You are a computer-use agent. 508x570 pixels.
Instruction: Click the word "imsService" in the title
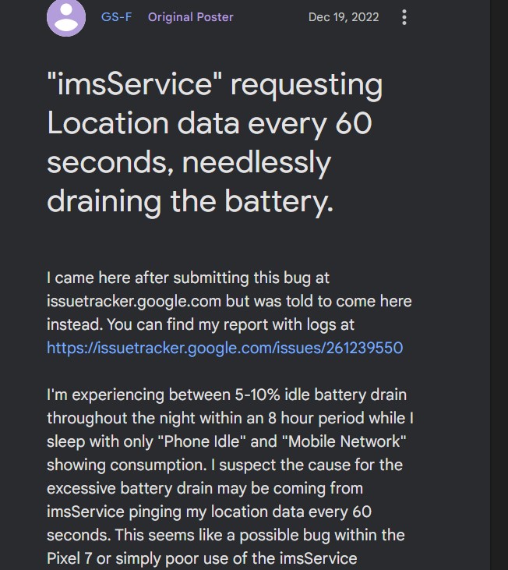(135, 84)
